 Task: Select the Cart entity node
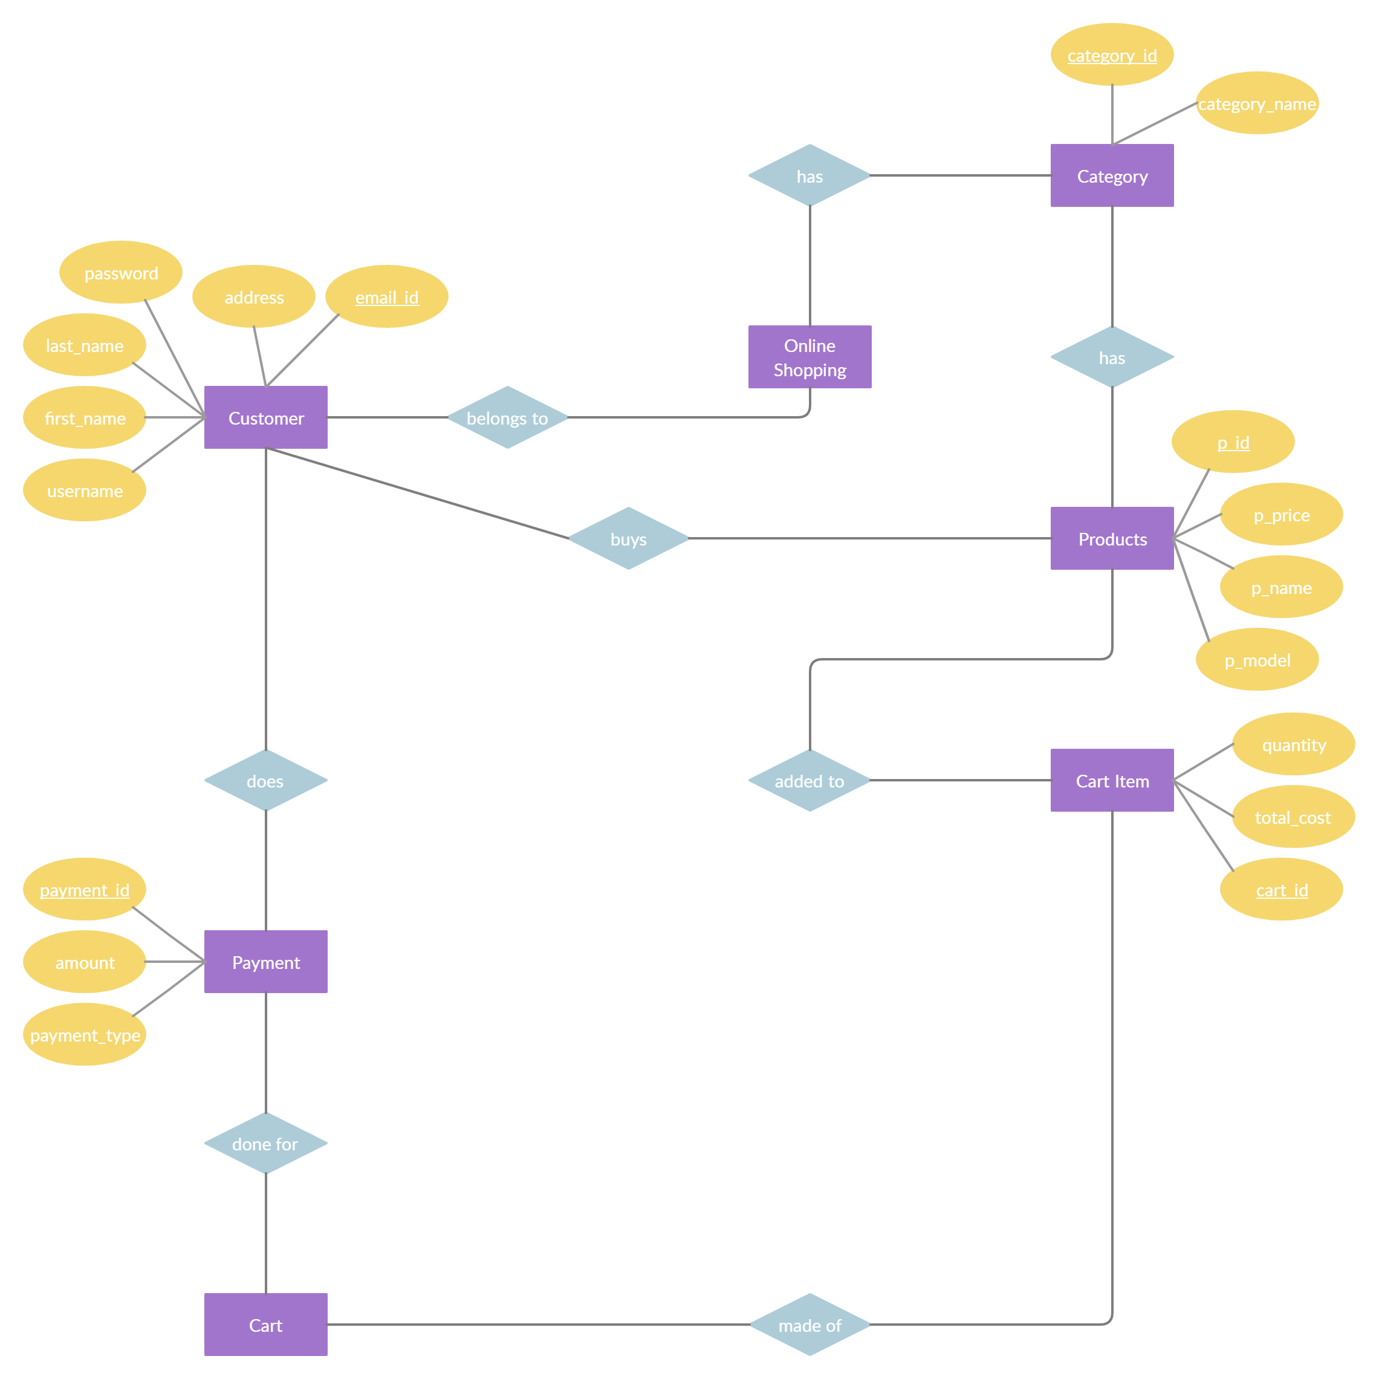pos(265,1285)
